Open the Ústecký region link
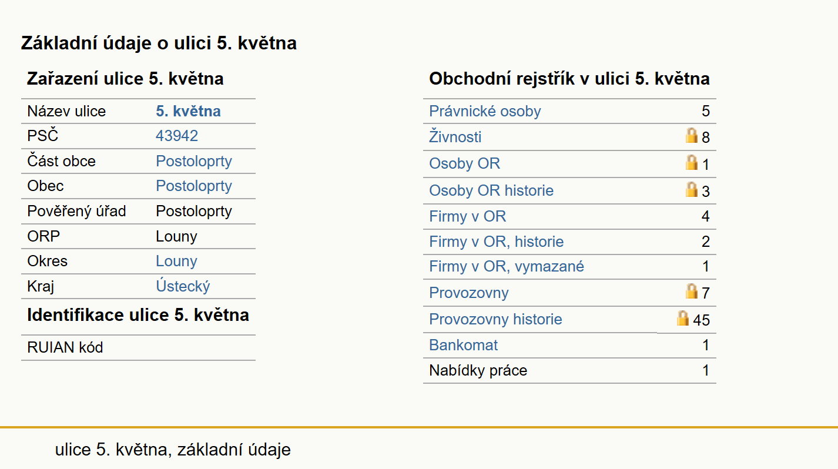 [183, 286]
